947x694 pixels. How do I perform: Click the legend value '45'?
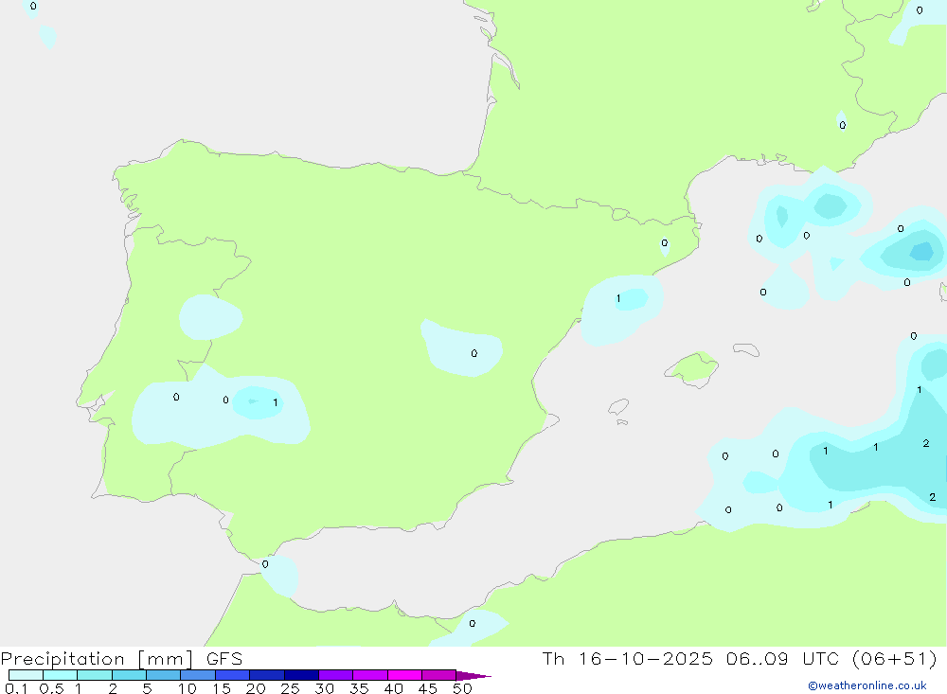point(428,688)
